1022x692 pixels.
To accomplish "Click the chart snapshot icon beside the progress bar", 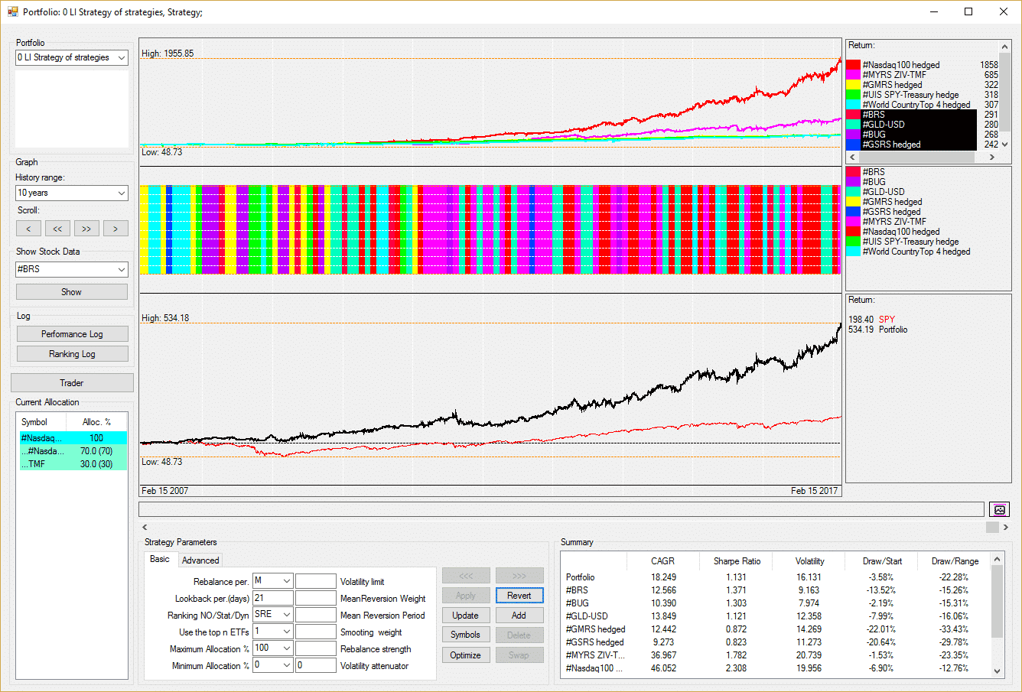I will click(x=999, y=509).
